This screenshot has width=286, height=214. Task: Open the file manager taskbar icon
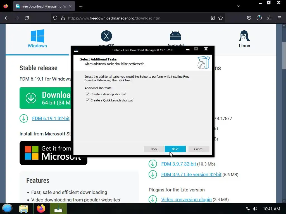[24, 208]
